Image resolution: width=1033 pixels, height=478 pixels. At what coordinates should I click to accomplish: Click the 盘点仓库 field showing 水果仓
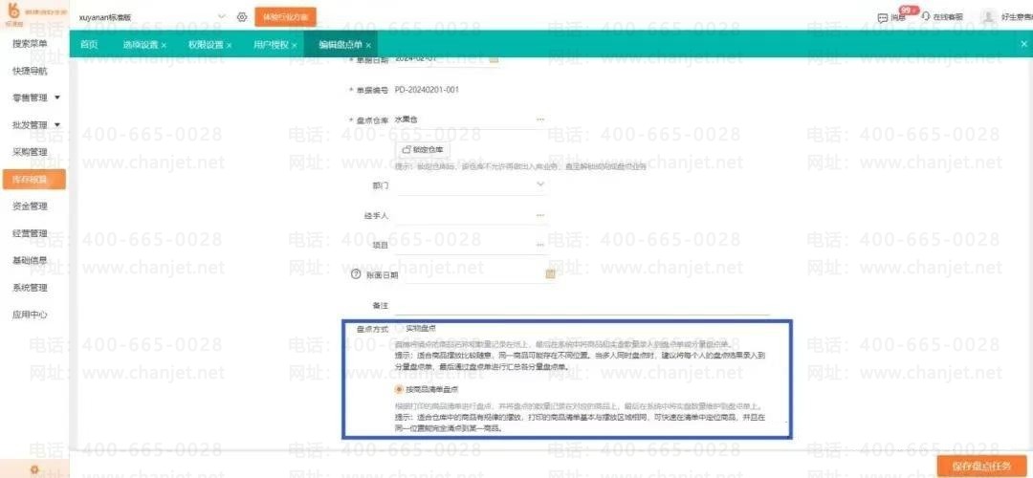(x=471, y=119)
